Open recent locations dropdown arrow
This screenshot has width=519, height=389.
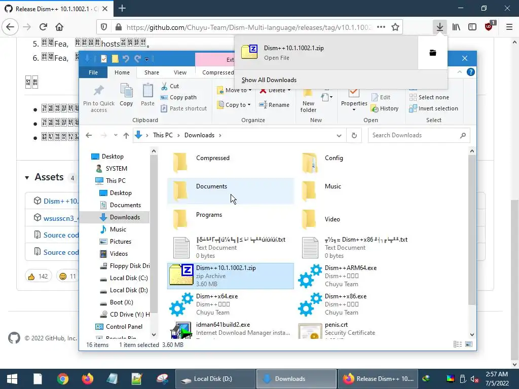click(x=116, y=135)
